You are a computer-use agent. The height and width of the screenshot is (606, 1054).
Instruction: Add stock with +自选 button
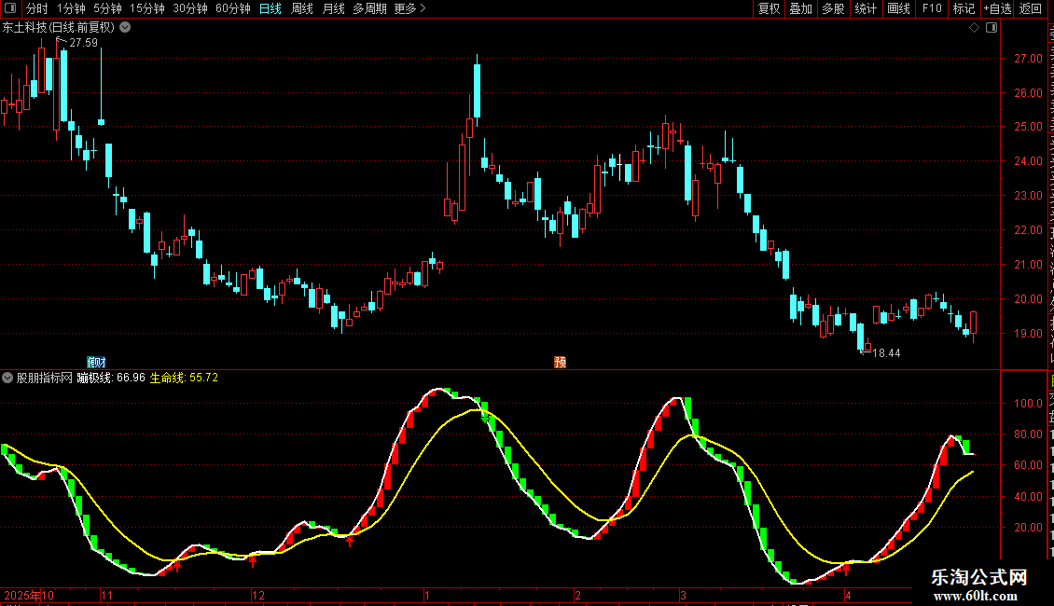[997, 8]
